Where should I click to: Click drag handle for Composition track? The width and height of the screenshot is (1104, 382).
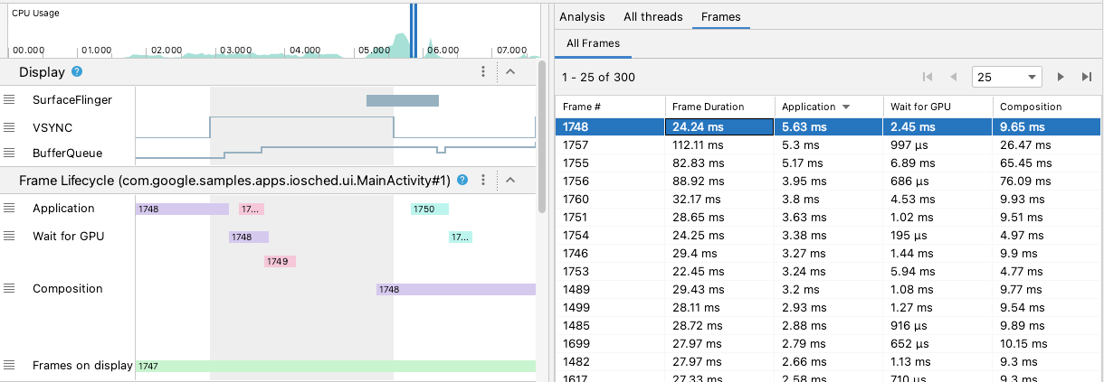pos(9,289)
